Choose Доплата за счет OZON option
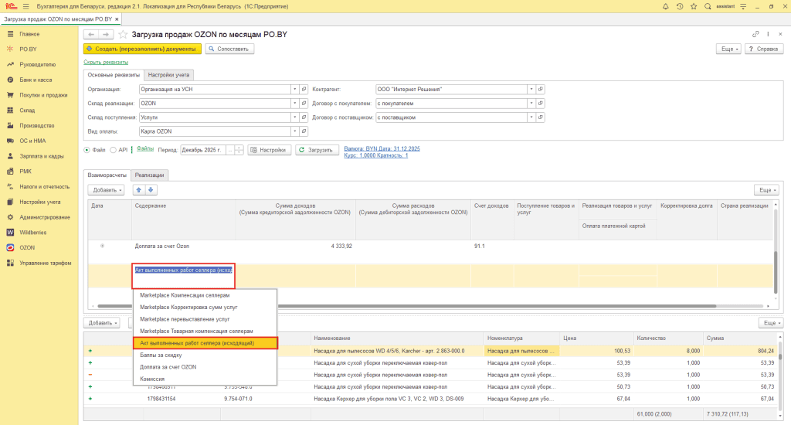 click(x=205, y=367)
